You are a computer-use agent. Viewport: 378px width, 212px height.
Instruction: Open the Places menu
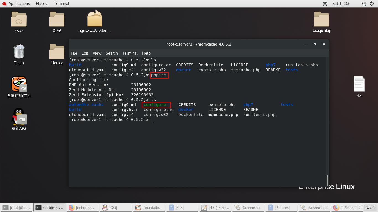coord(42,4)
